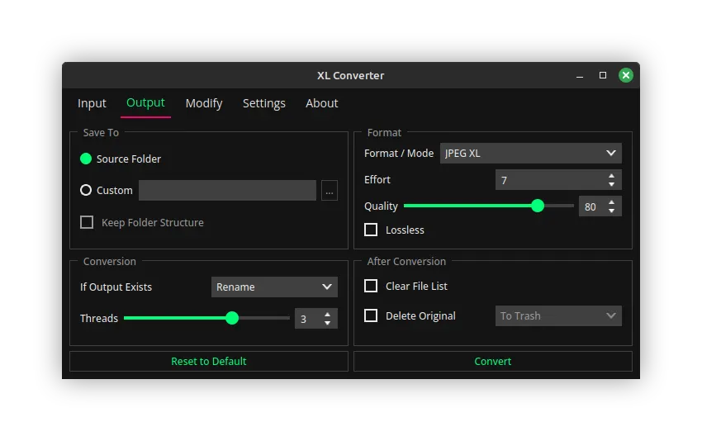Open the To Trash dropdown
This screenshot has width=702, height=441.
point(558,316)
